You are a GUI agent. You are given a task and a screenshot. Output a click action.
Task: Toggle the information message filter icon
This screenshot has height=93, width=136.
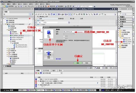(41, 73)
